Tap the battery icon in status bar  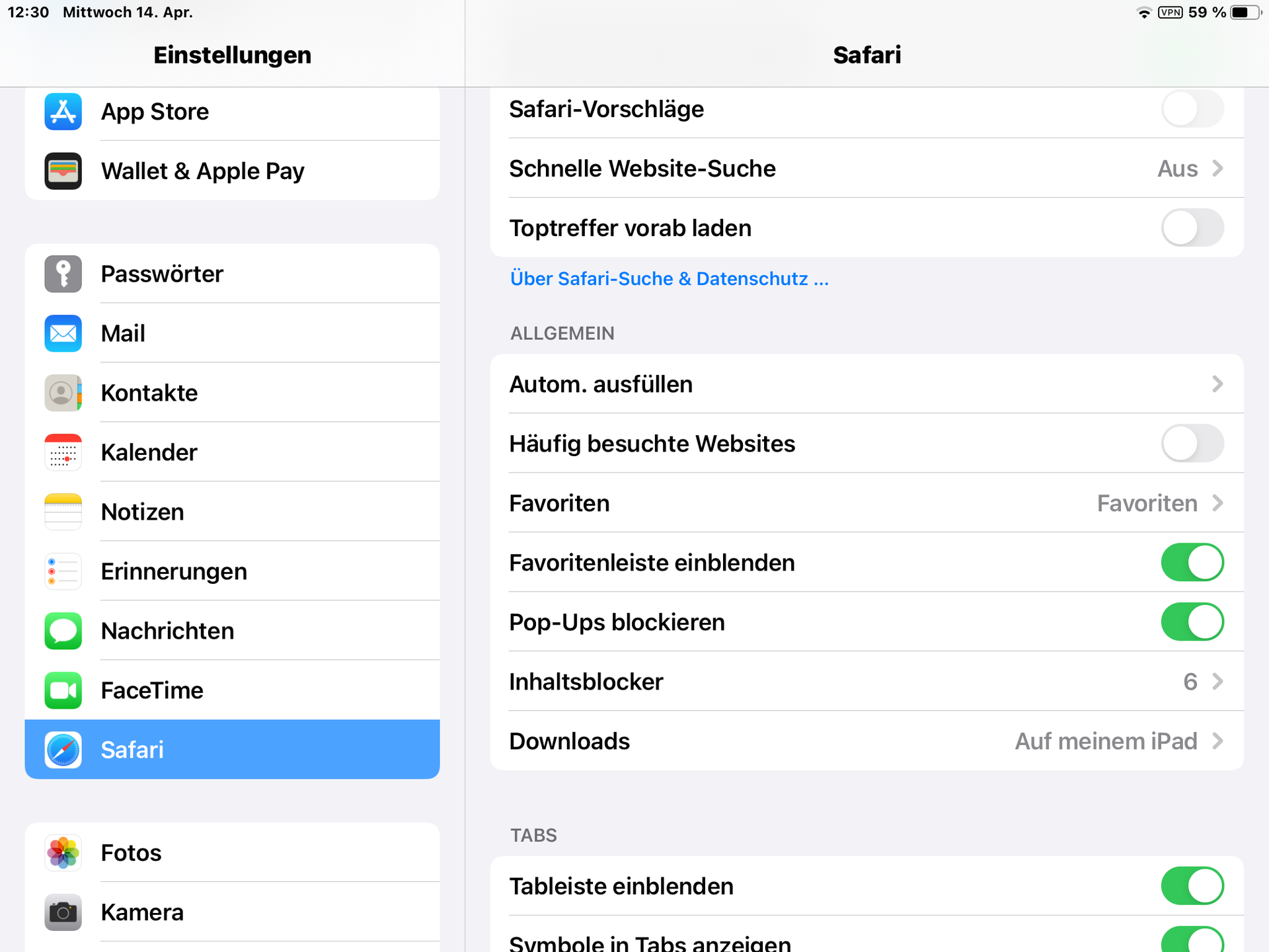pyautogui.click(x=1246, y=13)
